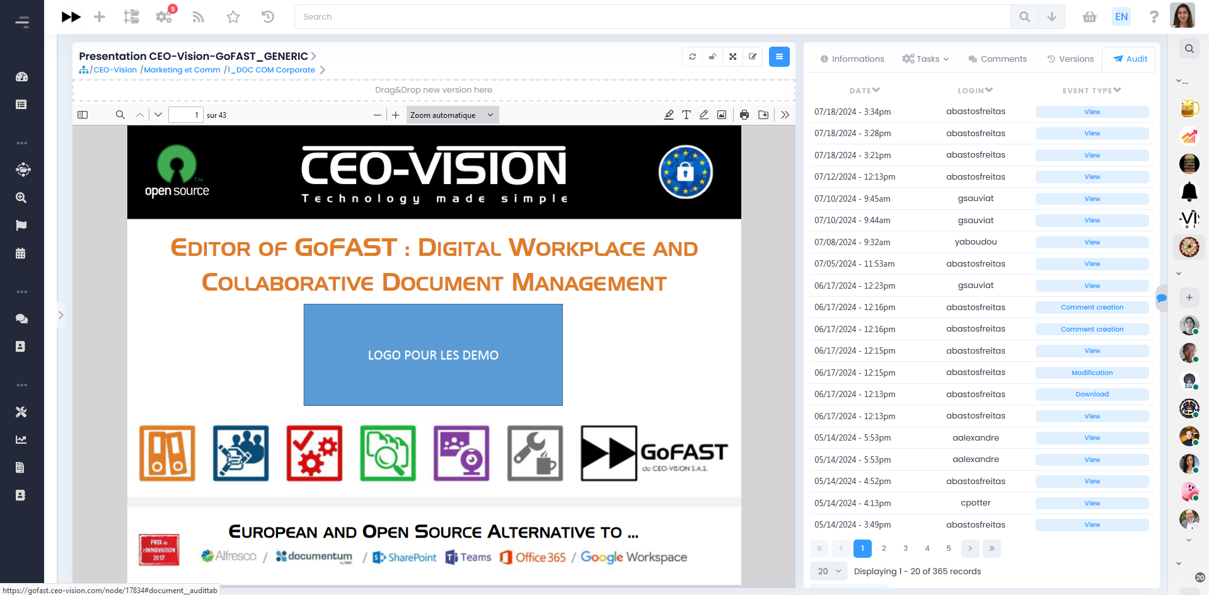Open the recent history icon
The height and width of the screenshot is (595, 1209).
268,17
